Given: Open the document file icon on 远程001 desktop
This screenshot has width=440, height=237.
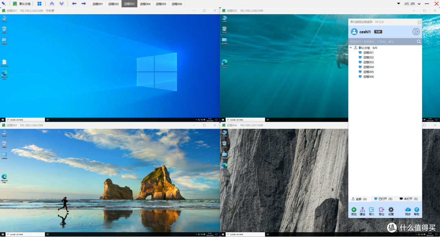Looking at the screenshot, I should (x=4, y=63).
